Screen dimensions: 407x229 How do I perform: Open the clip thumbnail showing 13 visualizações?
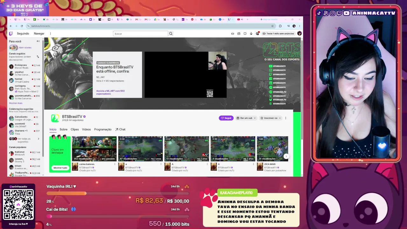click(x=187, y=149)
